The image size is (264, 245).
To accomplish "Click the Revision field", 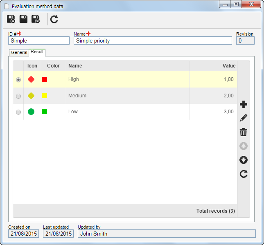I will tap(245, 40).
